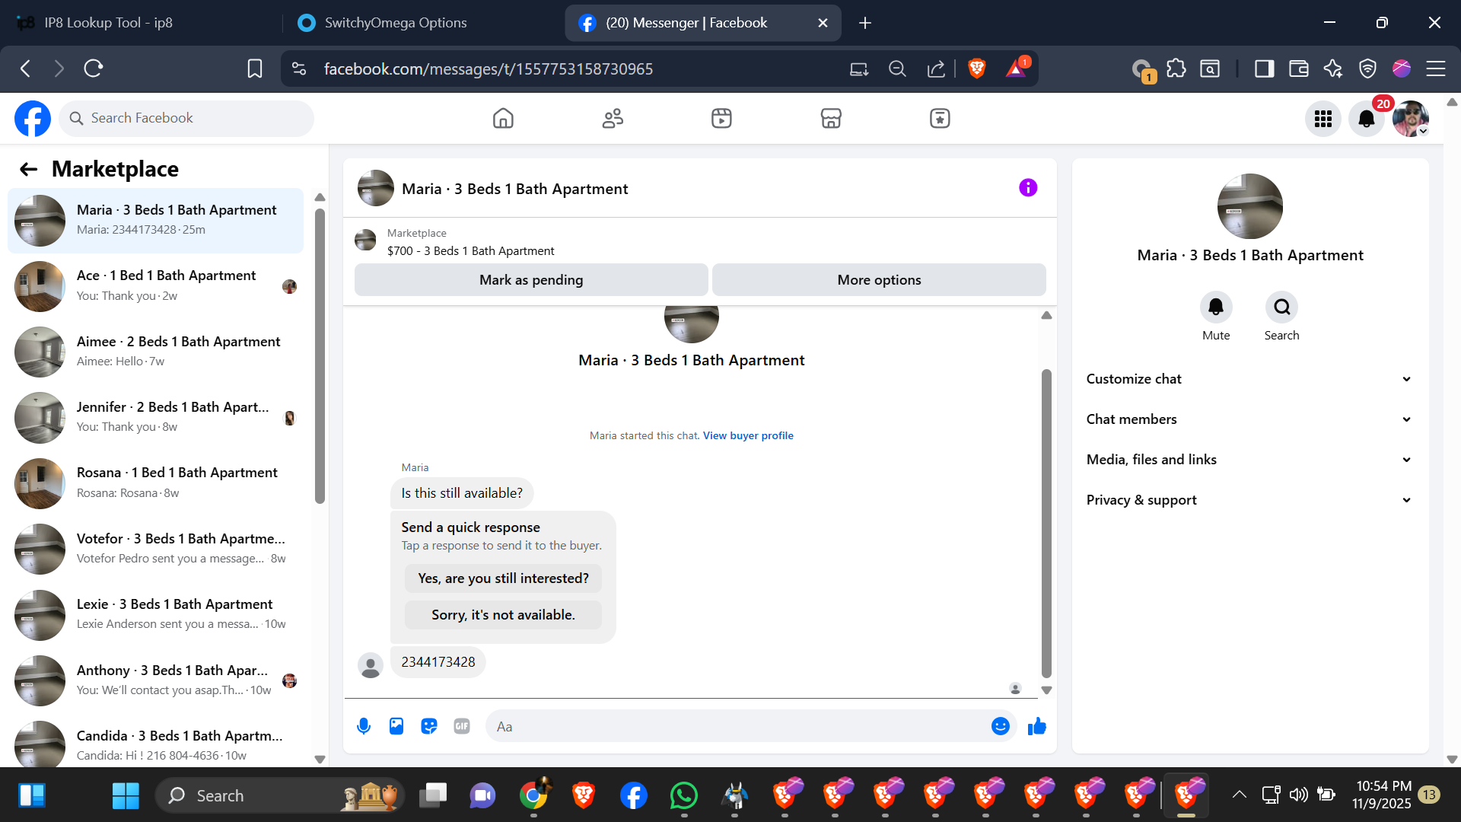Open Brave Shields lion icon in address bar
The image size is (1461, 822).
[x=977, y=68]
